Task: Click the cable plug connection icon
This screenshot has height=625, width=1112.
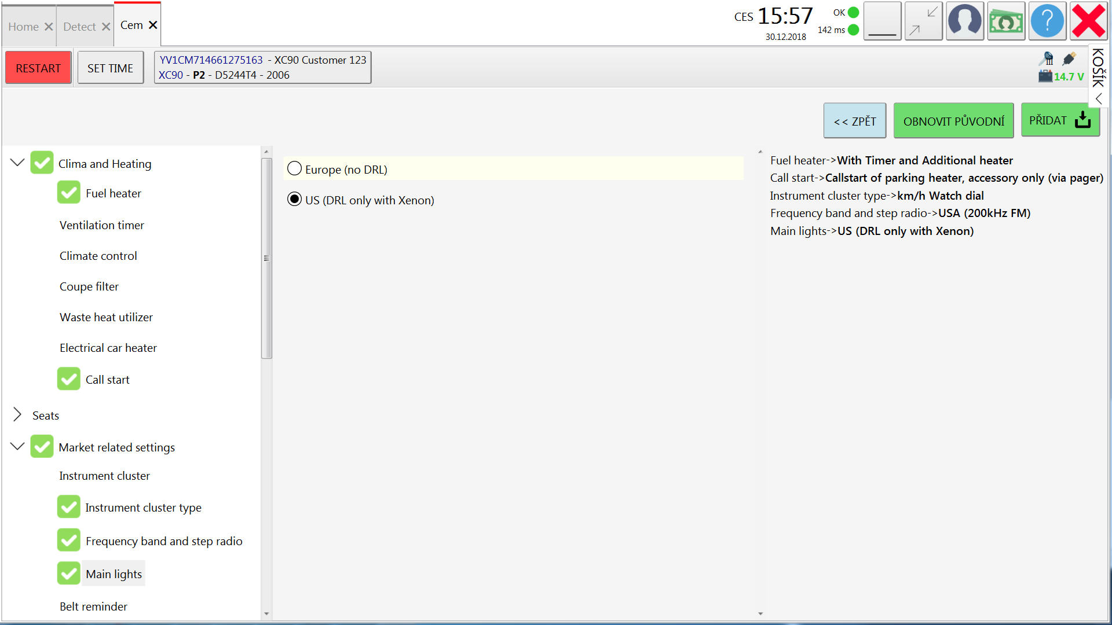Action: pos(1069,58)
